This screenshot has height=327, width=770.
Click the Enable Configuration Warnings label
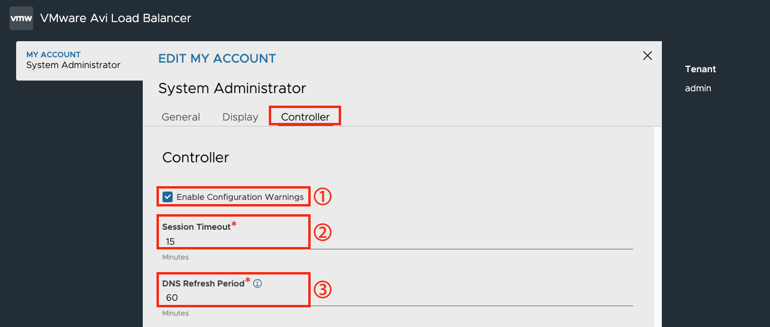point(240,197)
